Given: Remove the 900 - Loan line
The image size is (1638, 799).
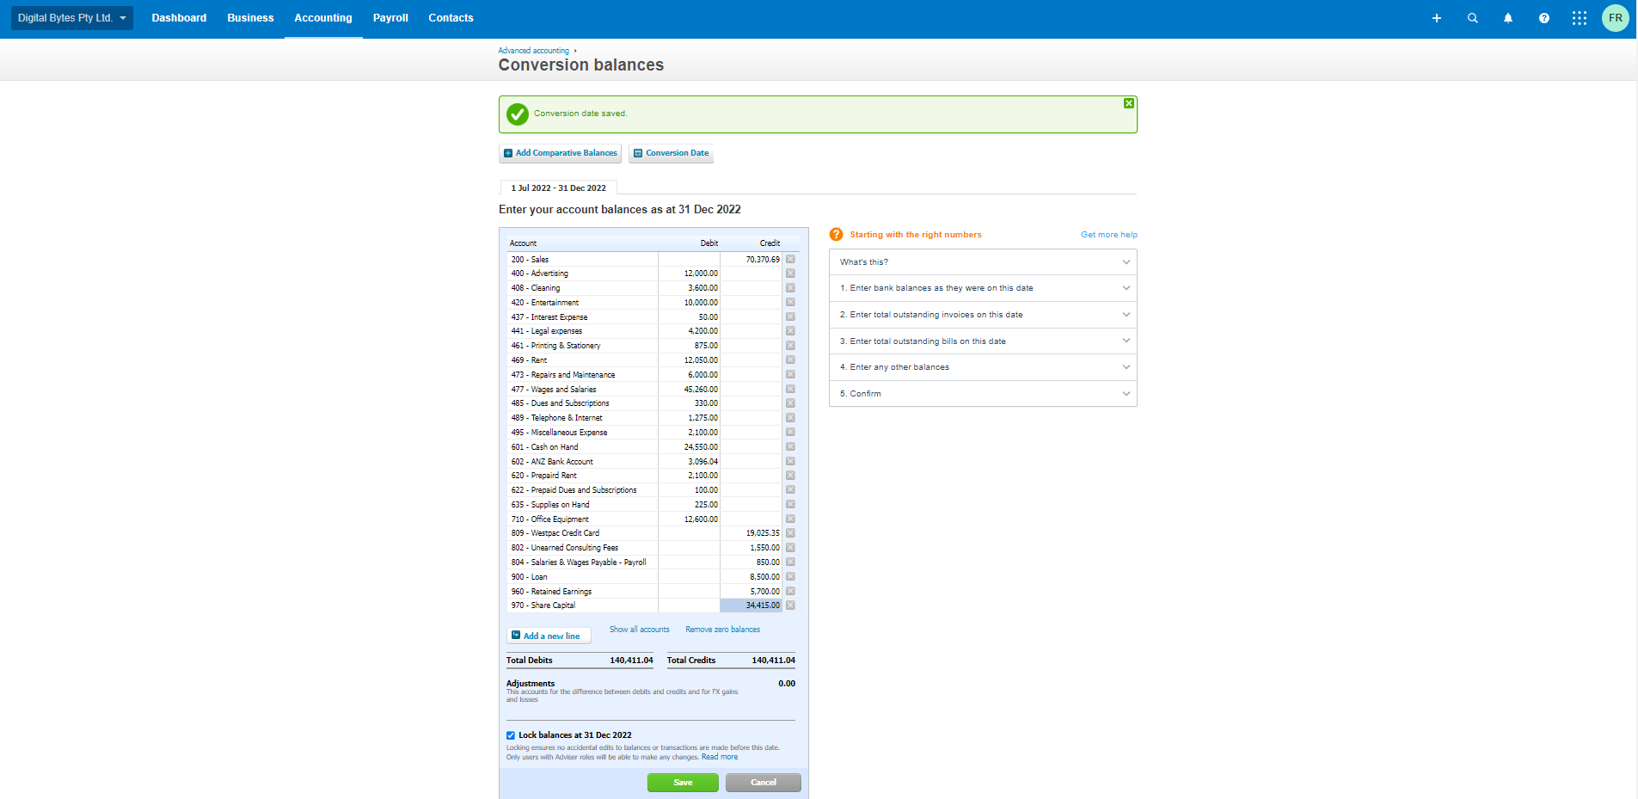Looking at the screenshot, I should (x=790, y=576).
